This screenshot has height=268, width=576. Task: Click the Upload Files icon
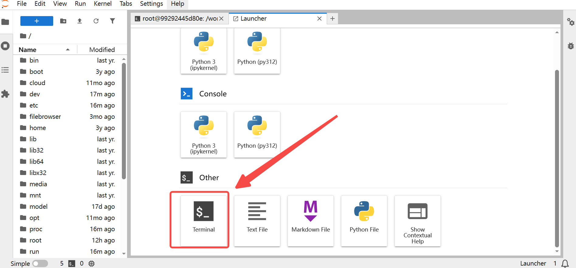80,21
